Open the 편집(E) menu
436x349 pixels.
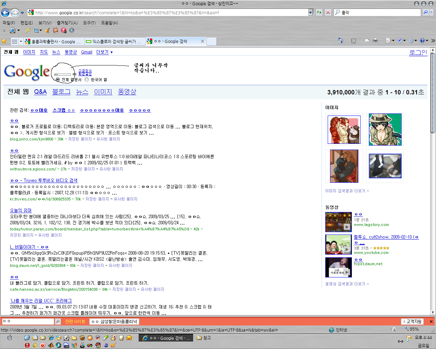[x=27, y=23]
